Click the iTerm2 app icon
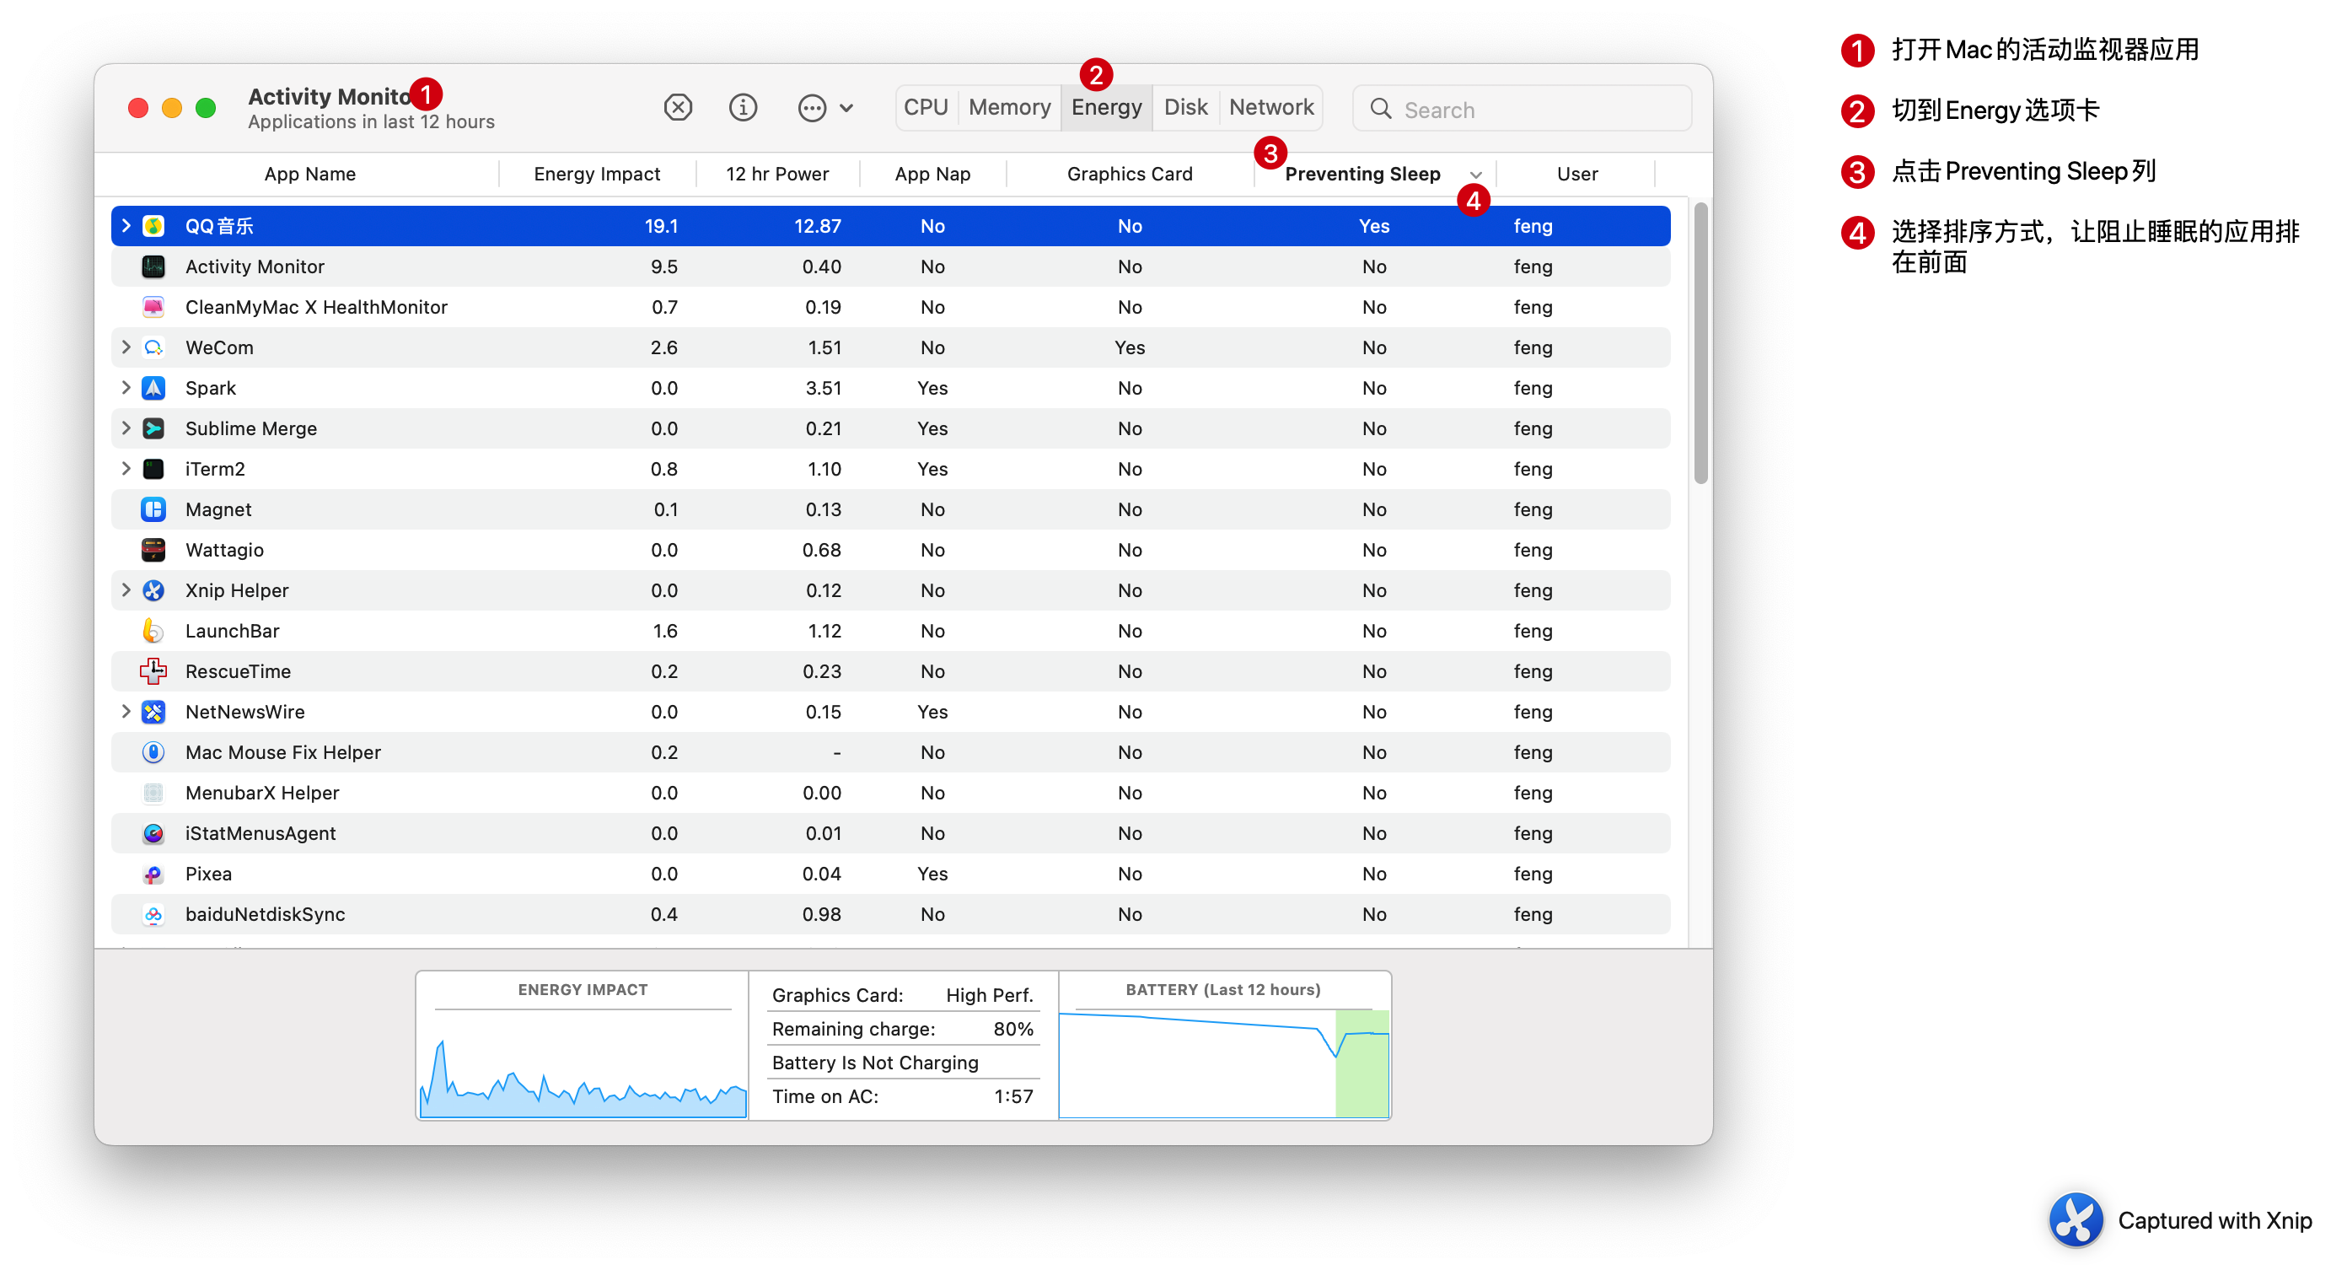Viewport: 2347px width, 1270px height. click(x=153, y=469)
